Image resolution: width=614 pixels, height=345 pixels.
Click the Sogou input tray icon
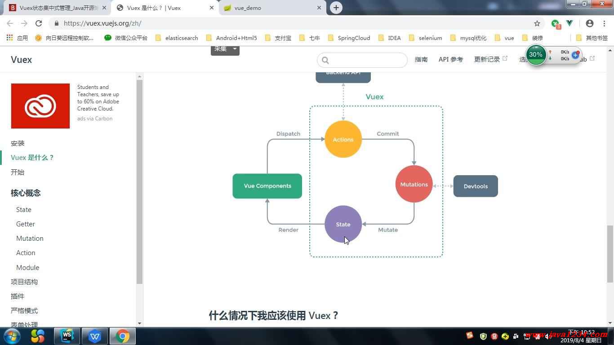click(x=470, y=335)
